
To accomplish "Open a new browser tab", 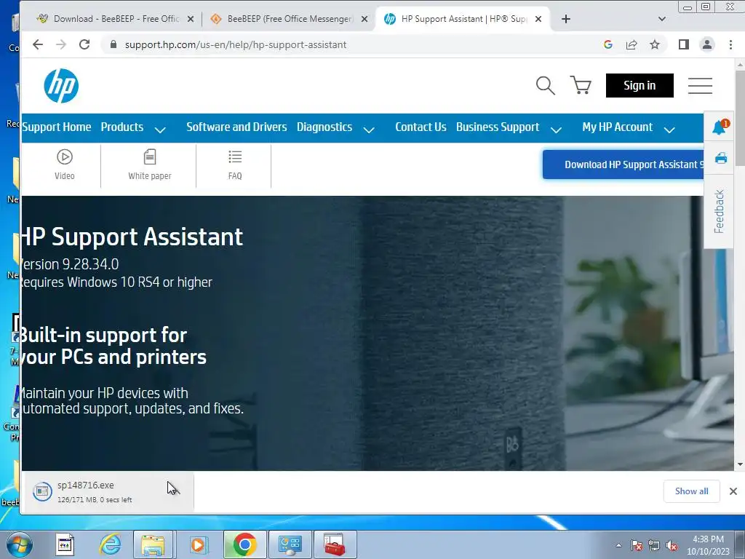I will pyautogui.click(x=566, y=19).
